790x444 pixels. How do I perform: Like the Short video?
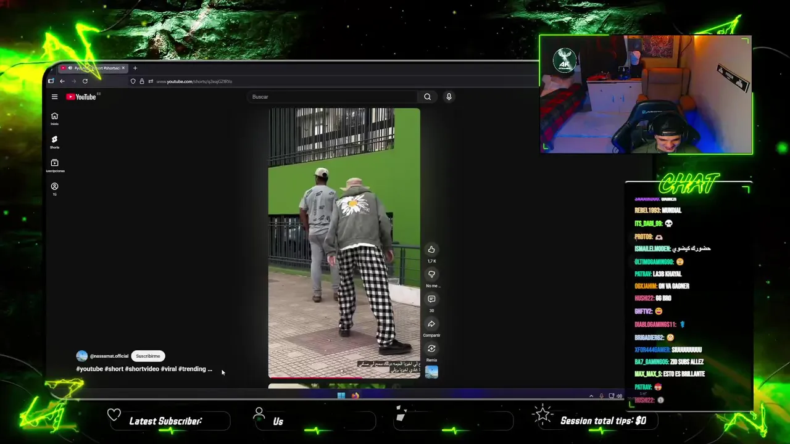click(431, 250)
